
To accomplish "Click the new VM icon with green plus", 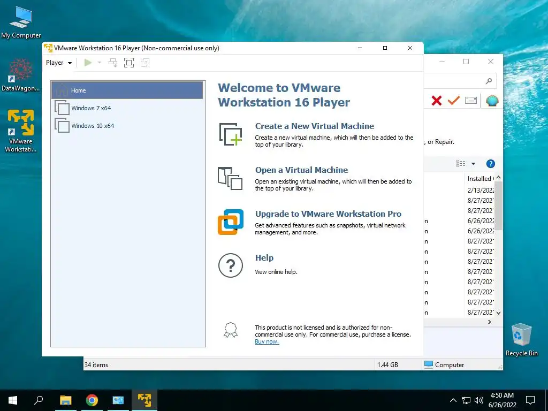I will 230,134.
